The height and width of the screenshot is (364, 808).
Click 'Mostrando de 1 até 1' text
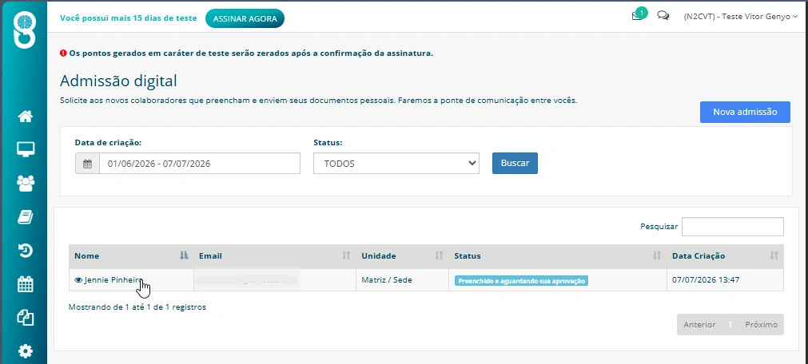tap(137, 307)
